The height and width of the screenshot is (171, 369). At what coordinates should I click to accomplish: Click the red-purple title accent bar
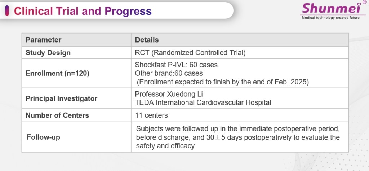click(8, 11)
